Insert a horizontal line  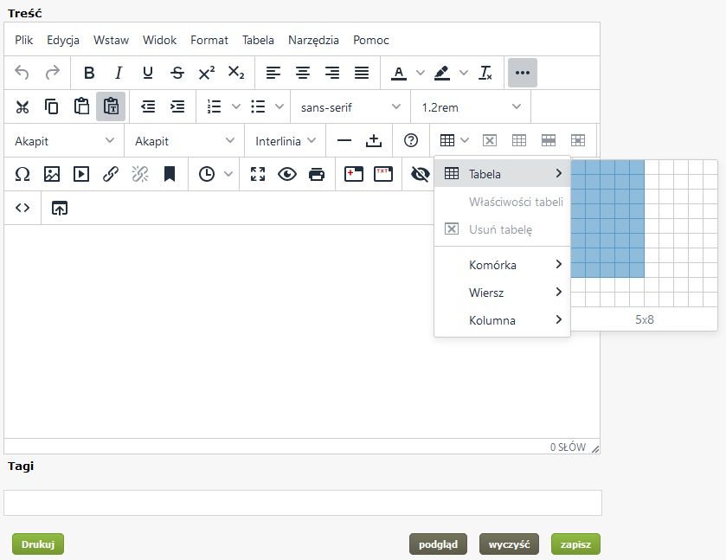pos(344,140)
